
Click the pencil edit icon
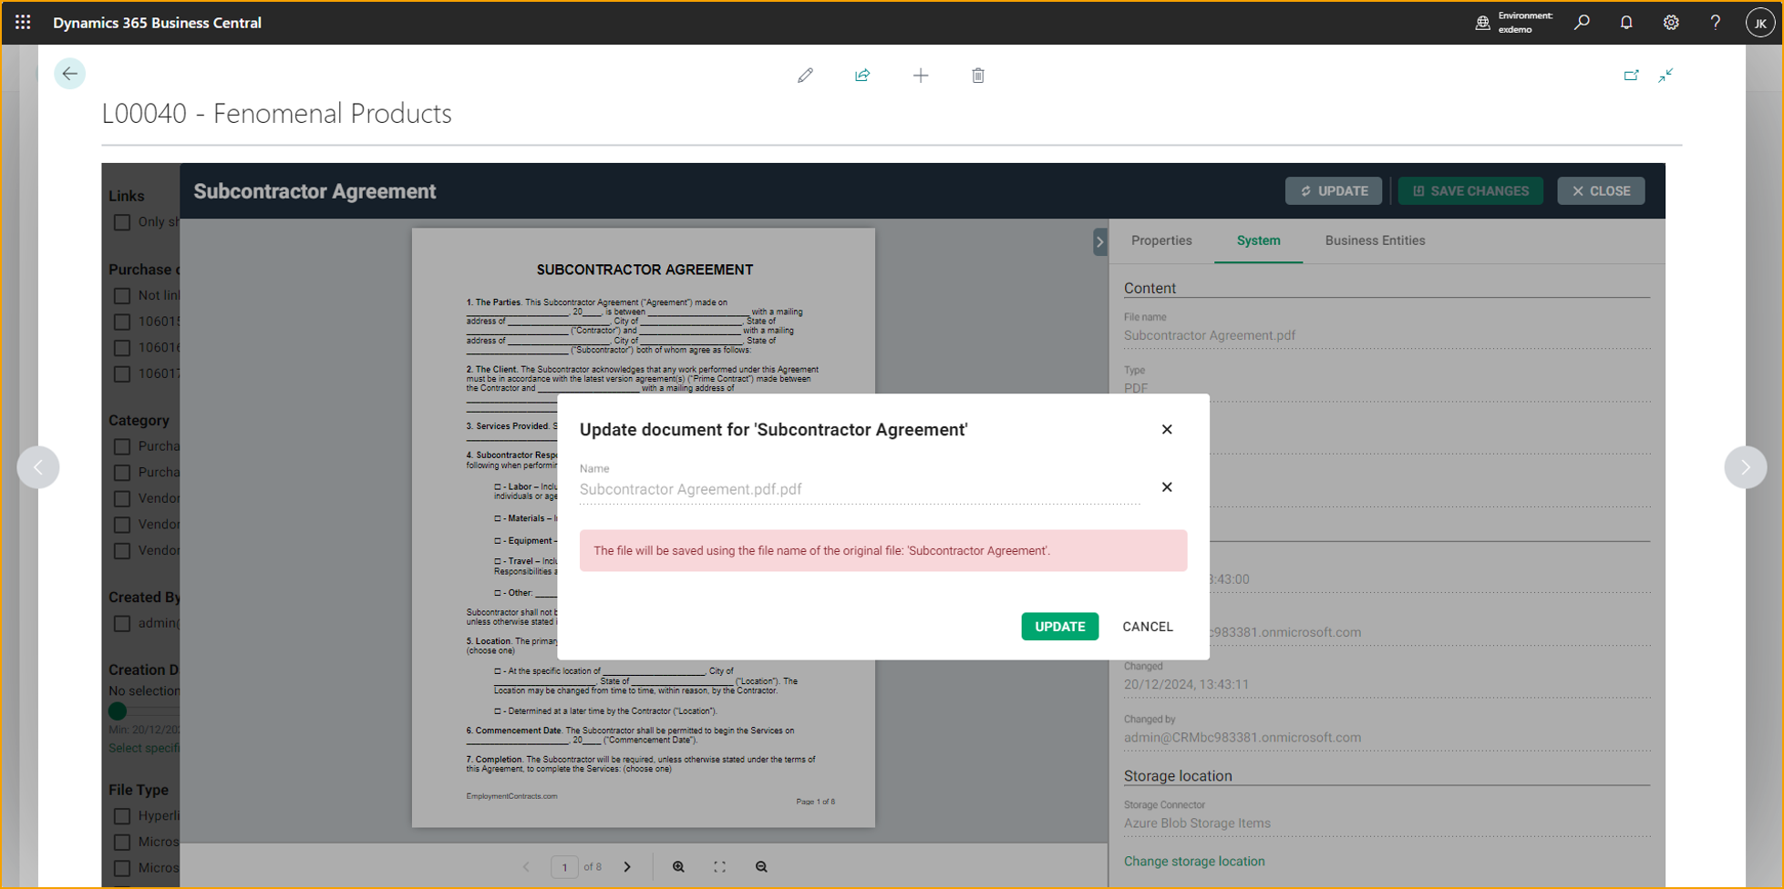pyautogui.click(x=805, y=76)
